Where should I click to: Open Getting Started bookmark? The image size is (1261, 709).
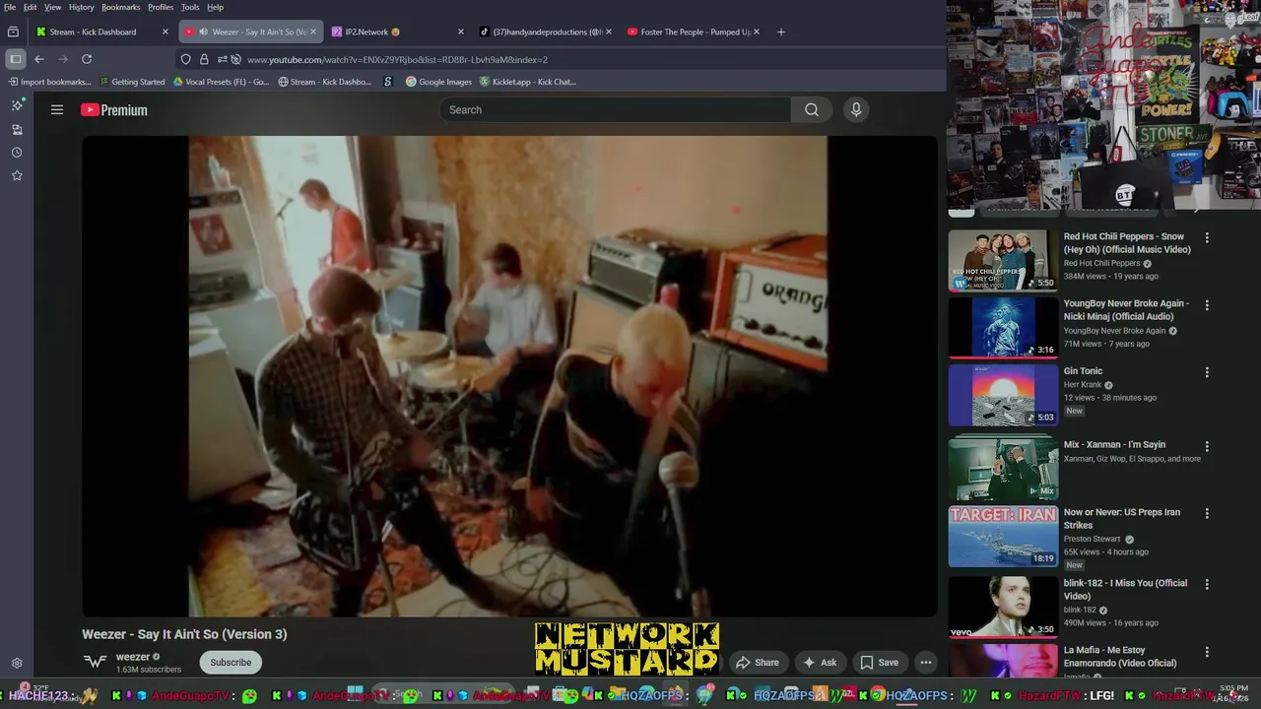pos(131,82)
